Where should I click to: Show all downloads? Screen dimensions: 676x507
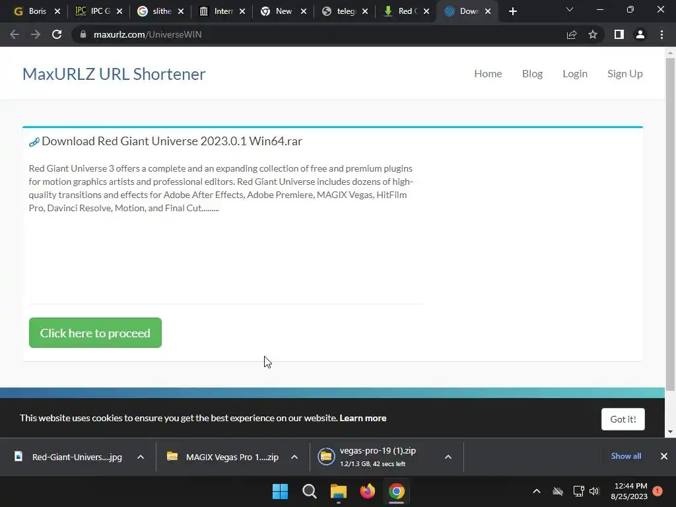pos(626,456)
